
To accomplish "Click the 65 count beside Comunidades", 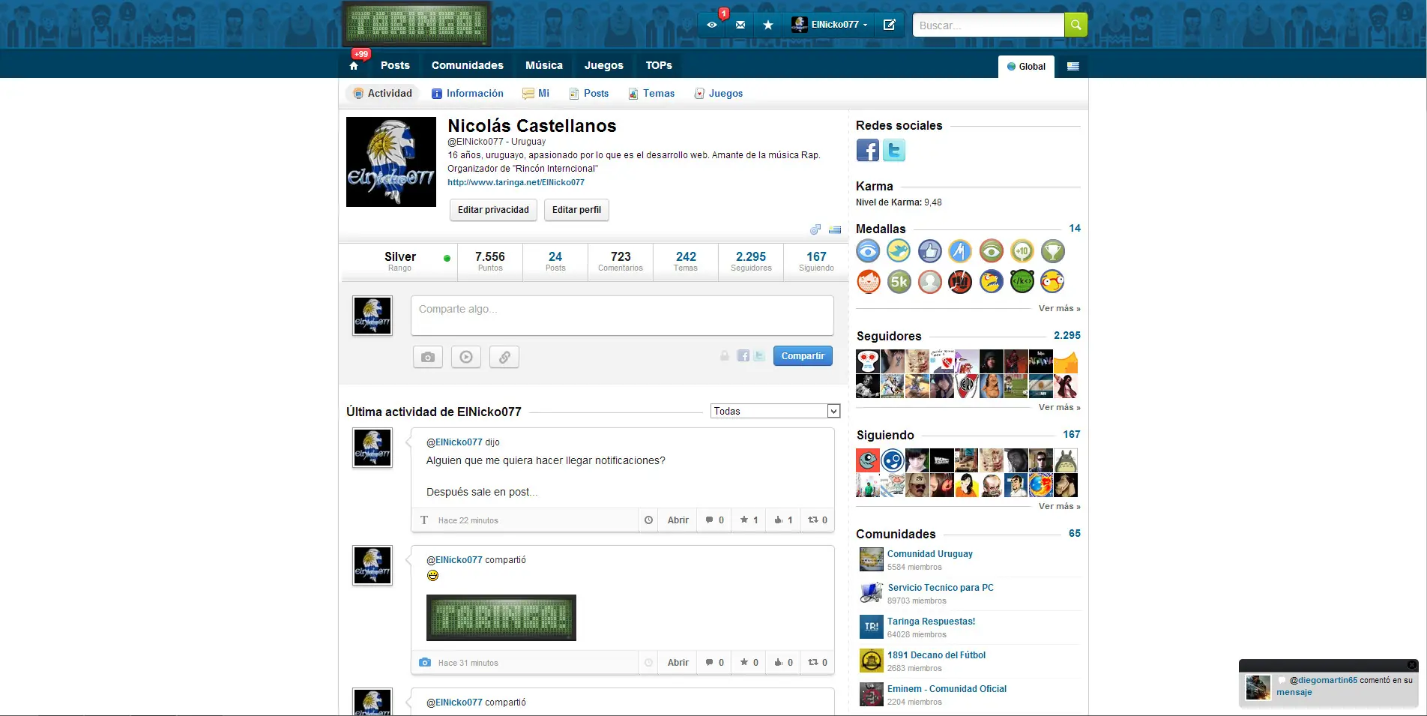I will click(1075, 534).
